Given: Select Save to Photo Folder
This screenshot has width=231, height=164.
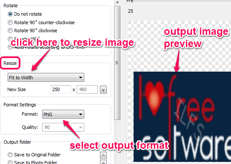Looking at the screenshot, I should (x=10, y=162).
